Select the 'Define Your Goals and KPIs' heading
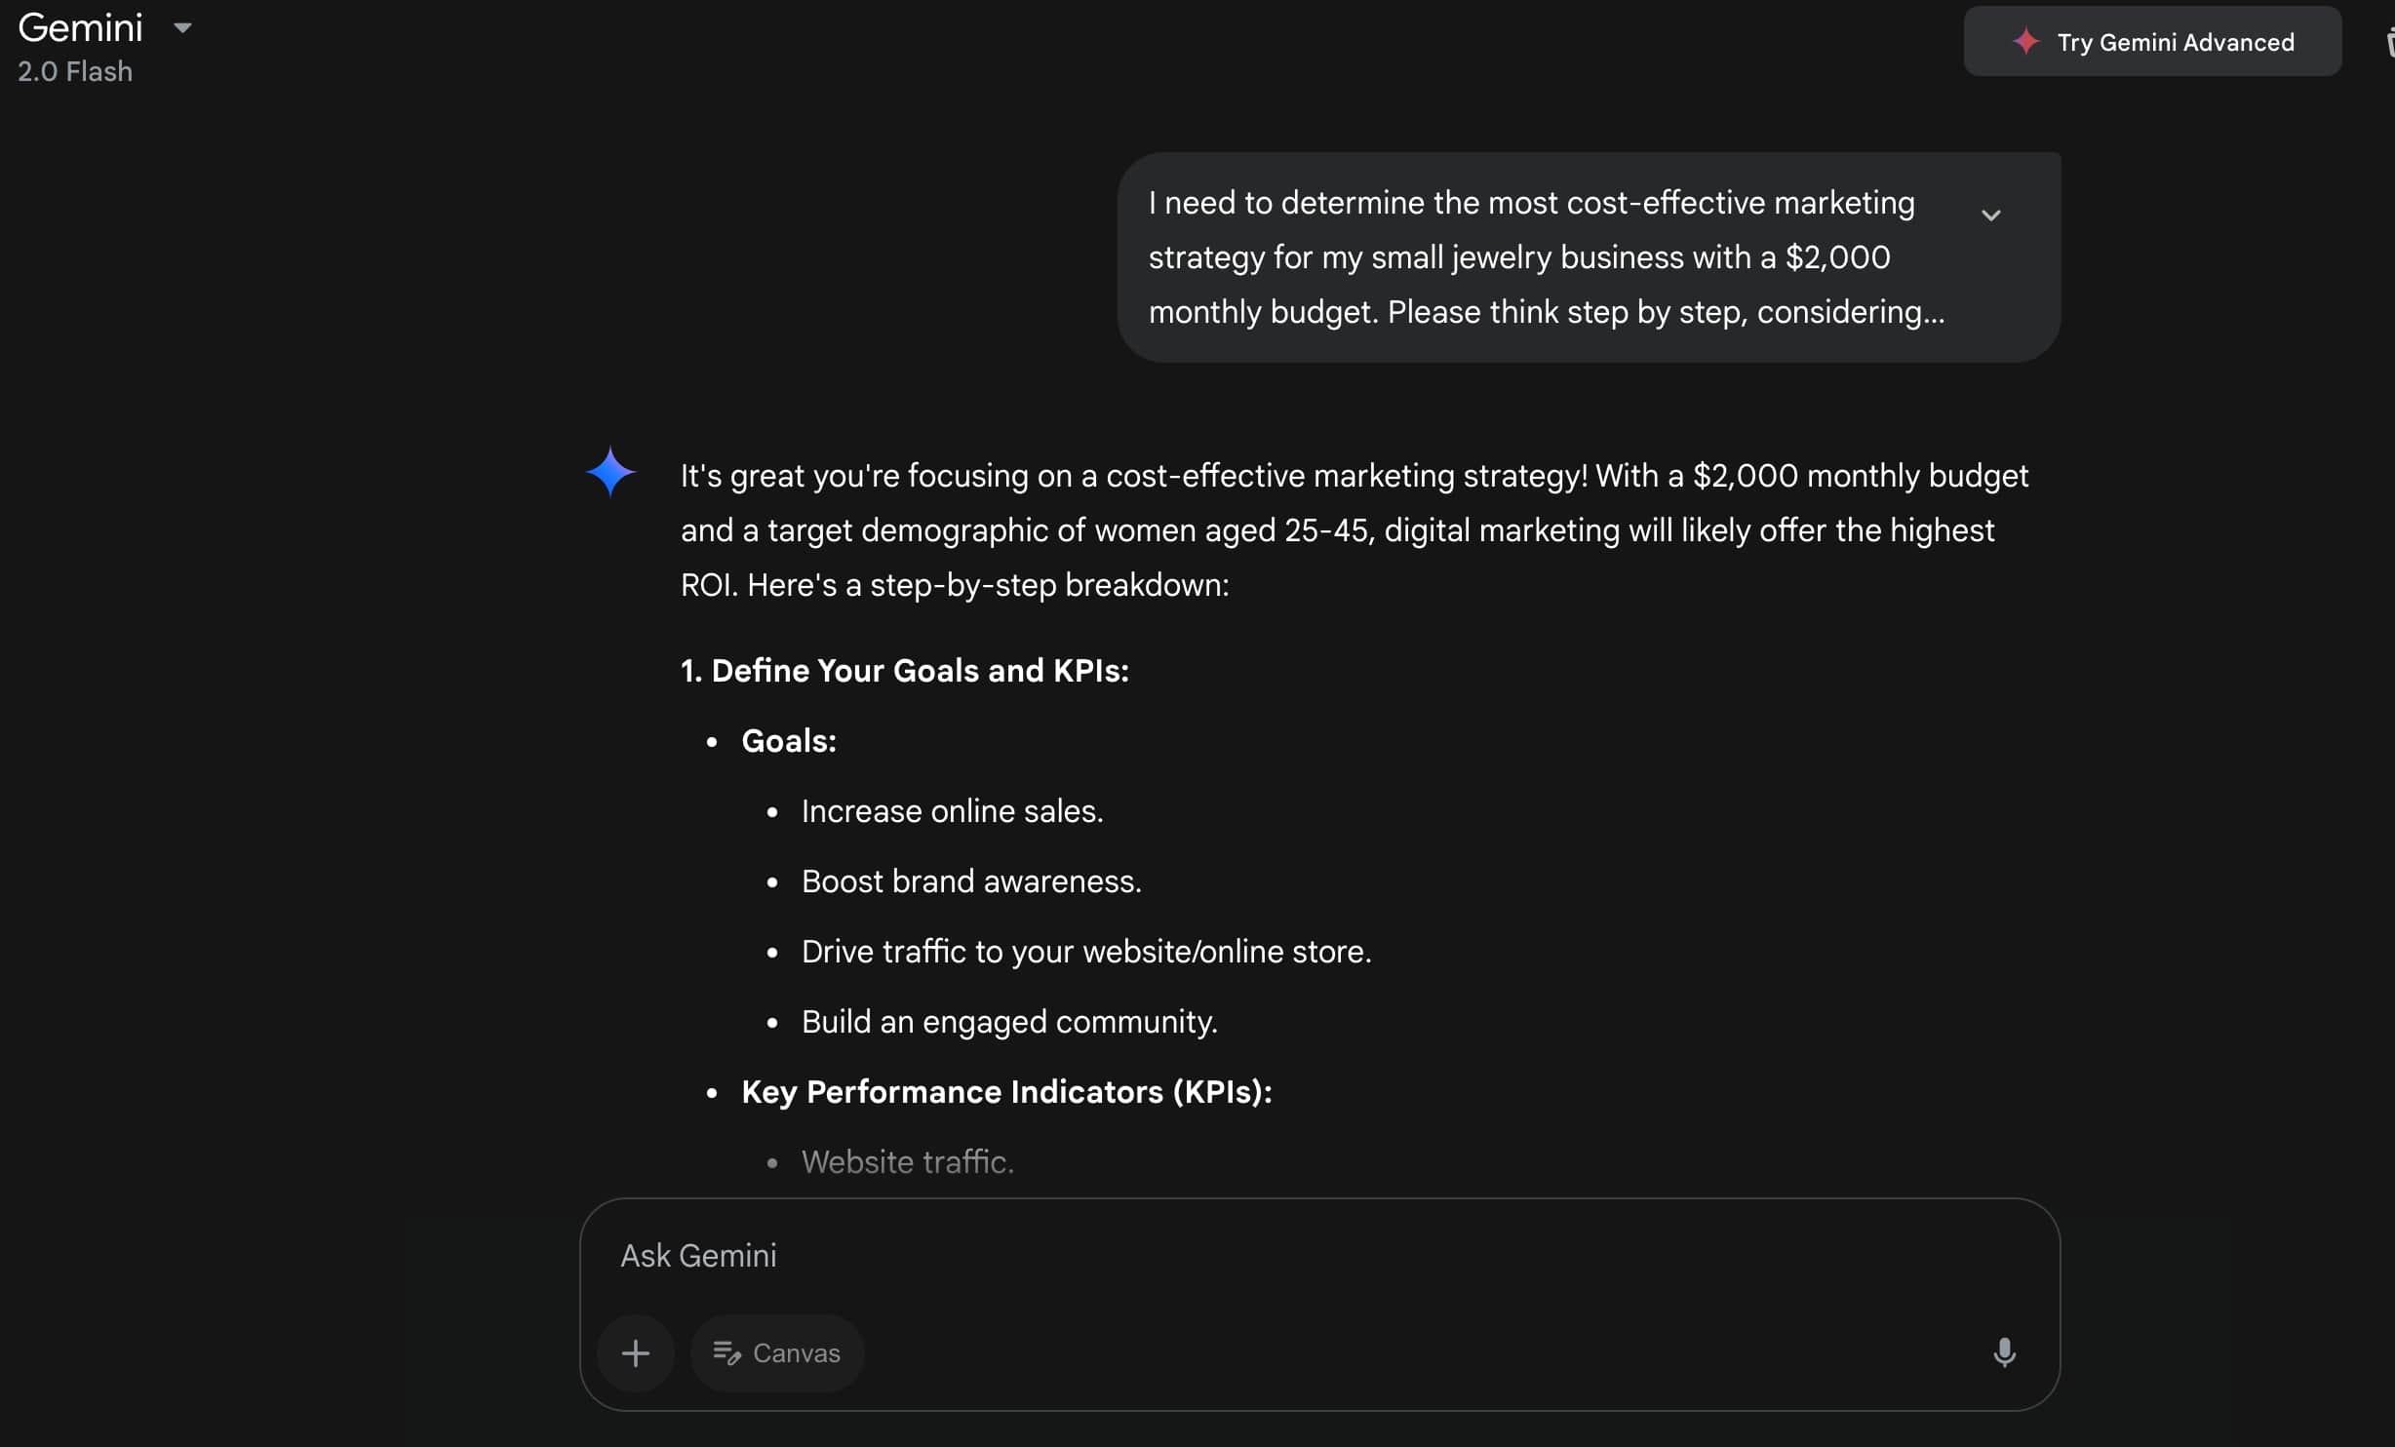 pos(904,670)
